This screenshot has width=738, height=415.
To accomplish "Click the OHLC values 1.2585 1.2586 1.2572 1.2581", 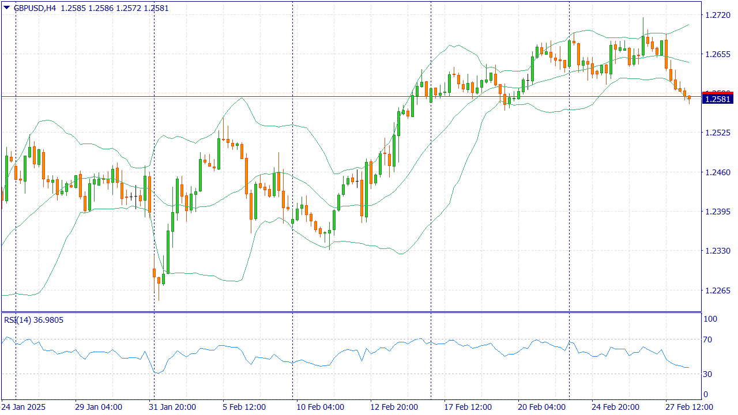I will click(x=115, y=8).
